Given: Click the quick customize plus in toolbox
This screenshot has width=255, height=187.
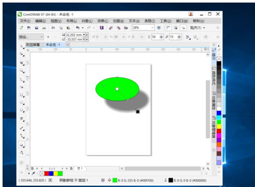Looking at the screenshot, I should click(x=22, y=163).
